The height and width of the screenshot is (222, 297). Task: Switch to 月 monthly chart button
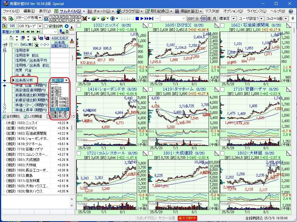[214, 18]
